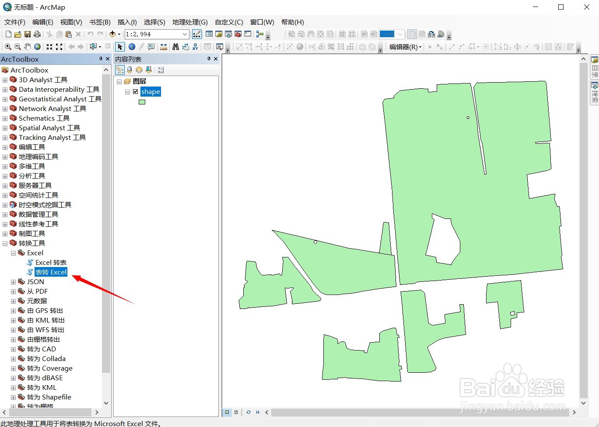Viewport: 599px width, 427px height.
Task: Open the 自定义(C) menu
Action: pyautogui.click(x=229, y=22)
